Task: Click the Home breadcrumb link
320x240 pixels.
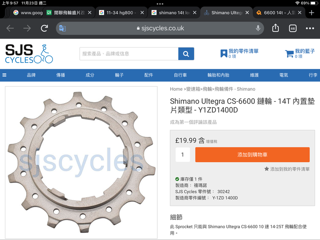Action: pos(176,89)
